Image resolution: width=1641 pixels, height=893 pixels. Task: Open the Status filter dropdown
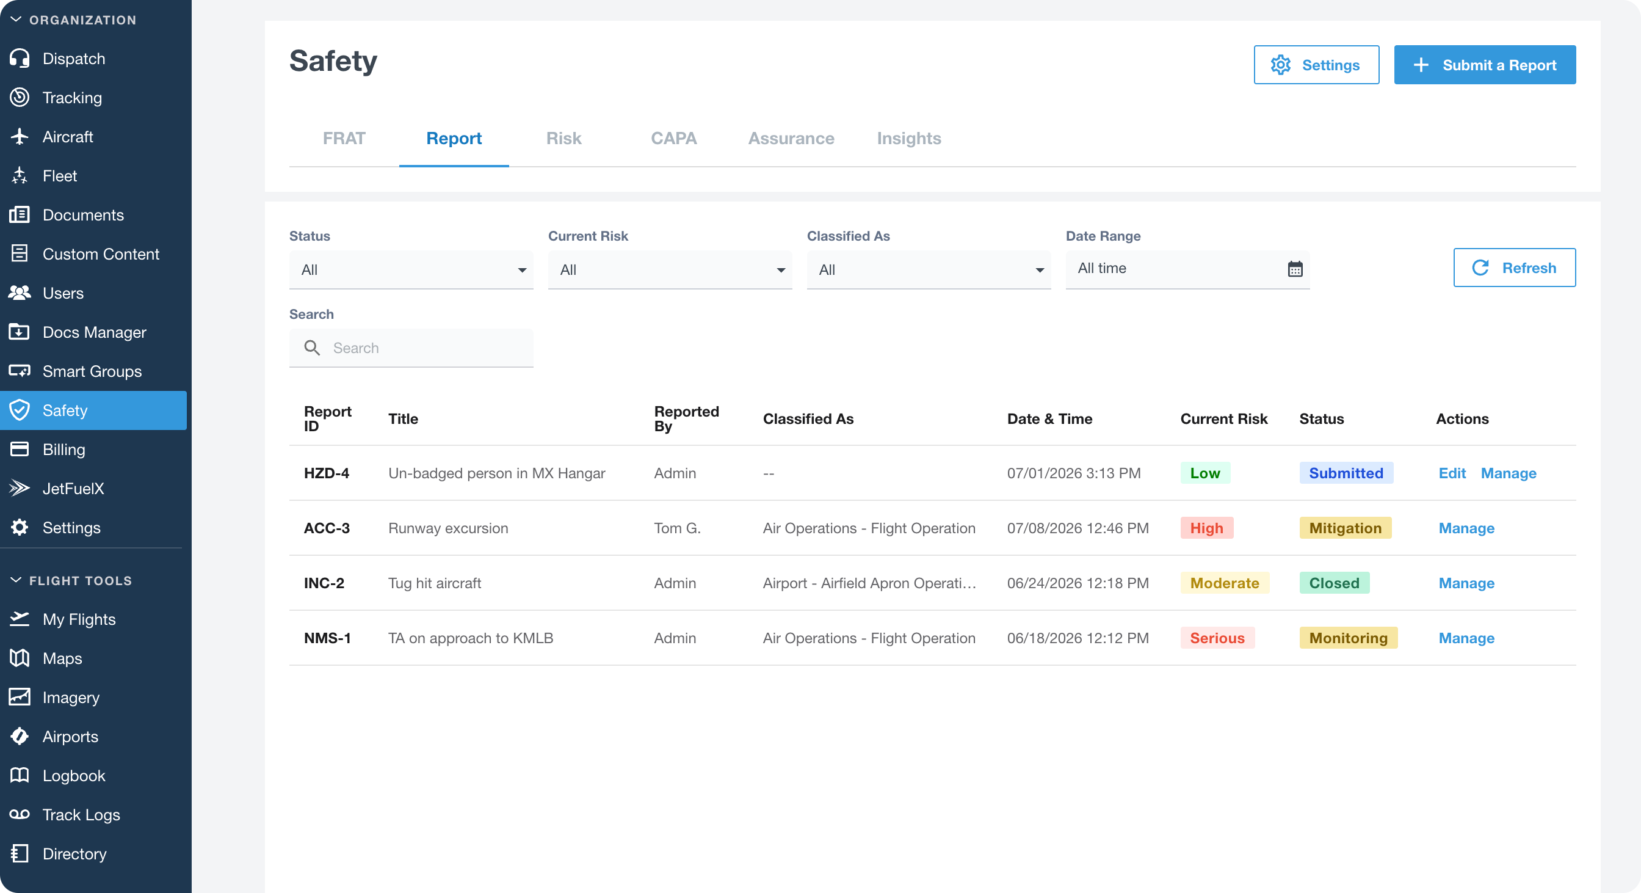pos(411,269)
